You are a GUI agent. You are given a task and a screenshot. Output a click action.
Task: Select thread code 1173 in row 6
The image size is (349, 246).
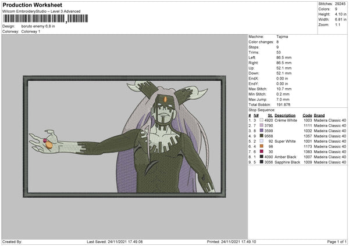click(x=308, y=146)
